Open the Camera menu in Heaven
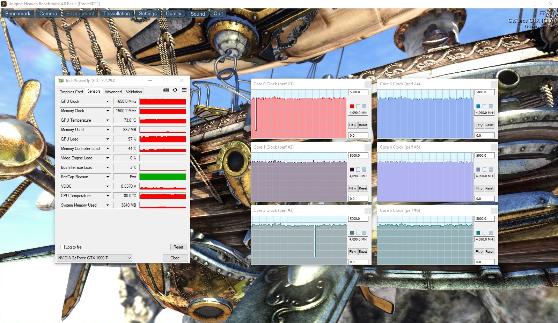The width and height of the screenshot is (558, 323). point(48,14)
